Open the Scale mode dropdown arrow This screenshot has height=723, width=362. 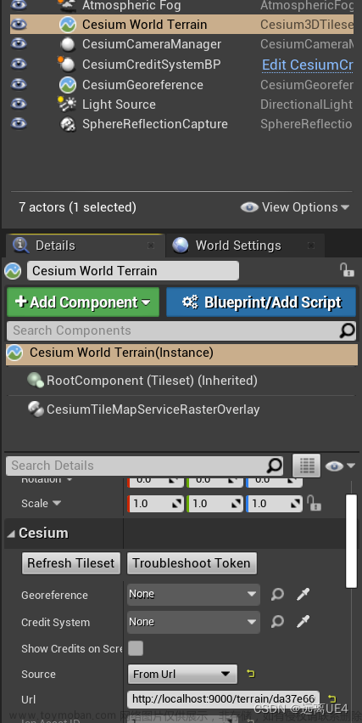pyautogui.click(x=57, y=503)
